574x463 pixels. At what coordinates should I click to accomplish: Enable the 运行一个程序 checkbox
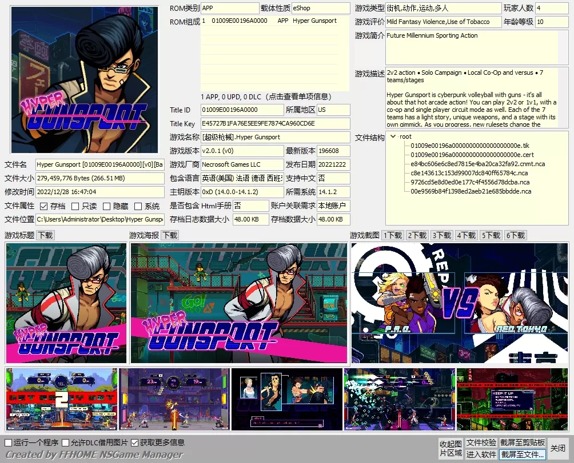click(x=9, y=442)
